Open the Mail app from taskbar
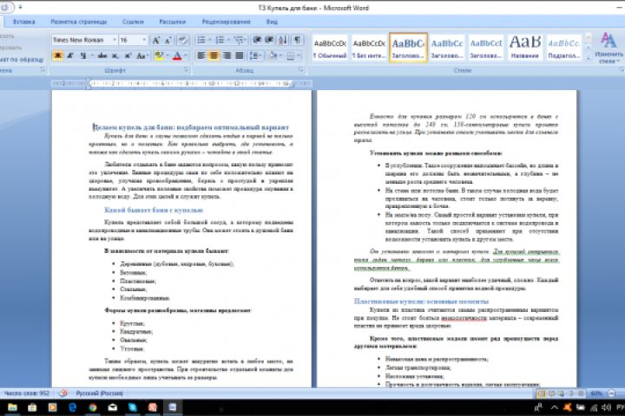 (112, 407)
